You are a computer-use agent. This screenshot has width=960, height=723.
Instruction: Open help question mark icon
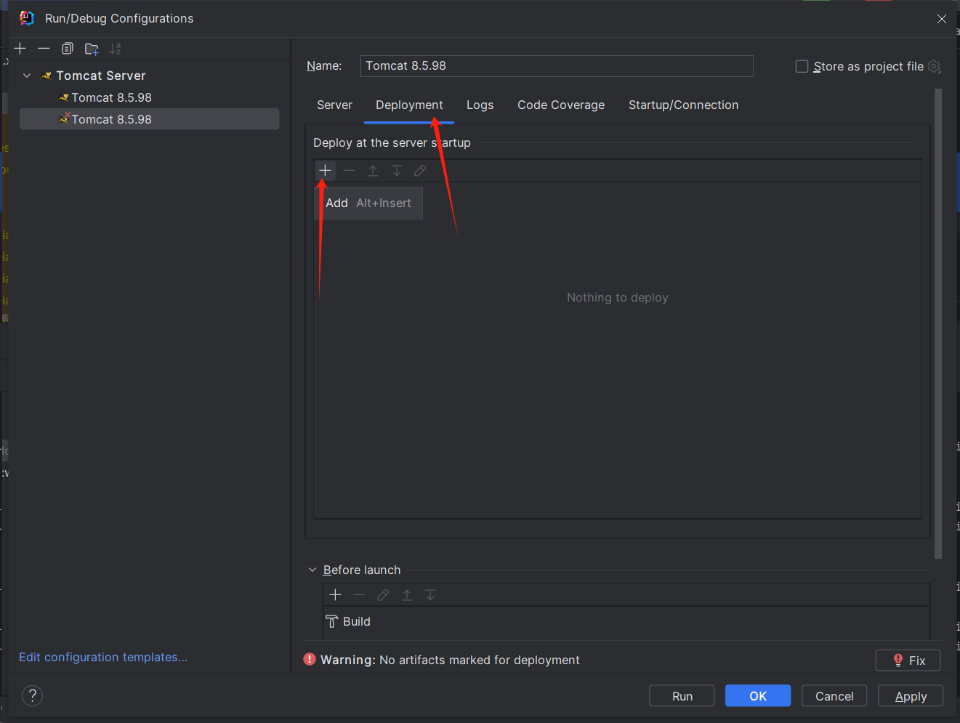32,695
